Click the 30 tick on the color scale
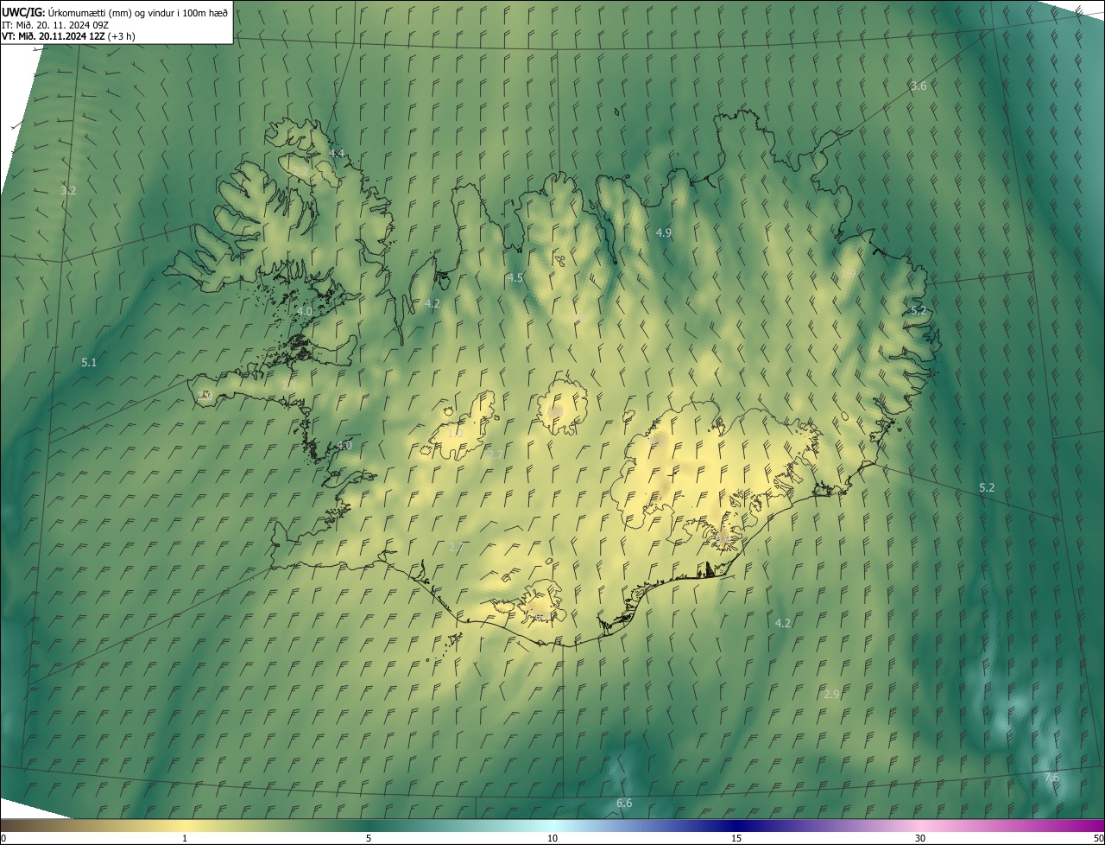The image size is (1105, 845). pos(920,838)
